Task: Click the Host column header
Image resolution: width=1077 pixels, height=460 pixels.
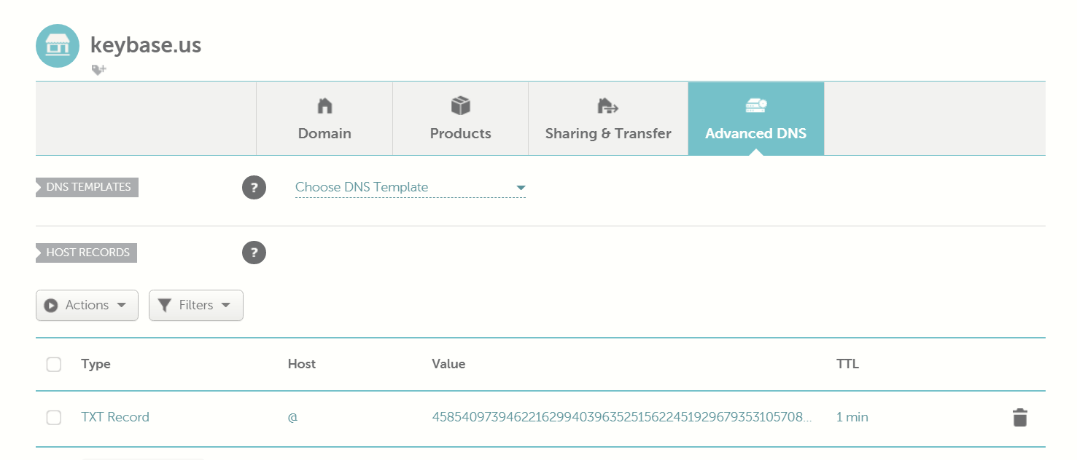Action: (x=302, y=364)
